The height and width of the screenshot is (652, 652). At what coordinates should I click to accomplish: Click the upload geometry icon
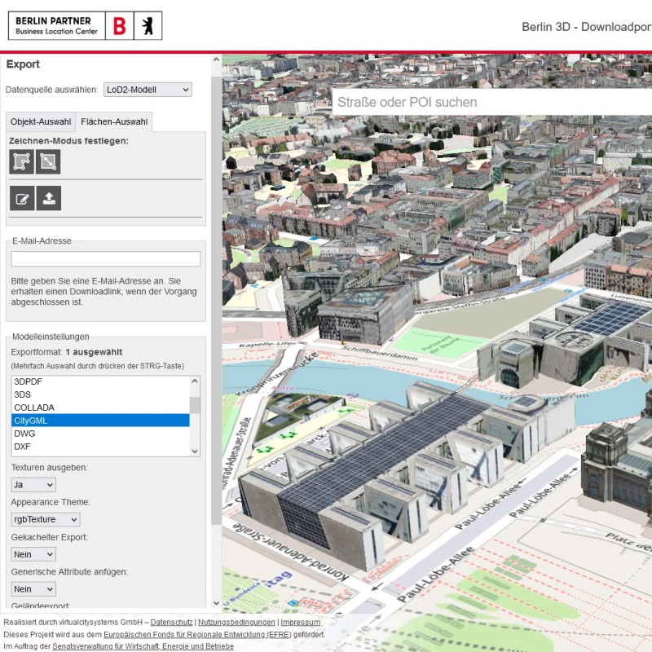[x=48, y=198]
